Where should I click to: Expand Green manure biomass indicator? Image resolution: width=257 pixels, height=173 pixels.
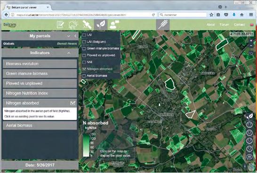tap(40, 73)
